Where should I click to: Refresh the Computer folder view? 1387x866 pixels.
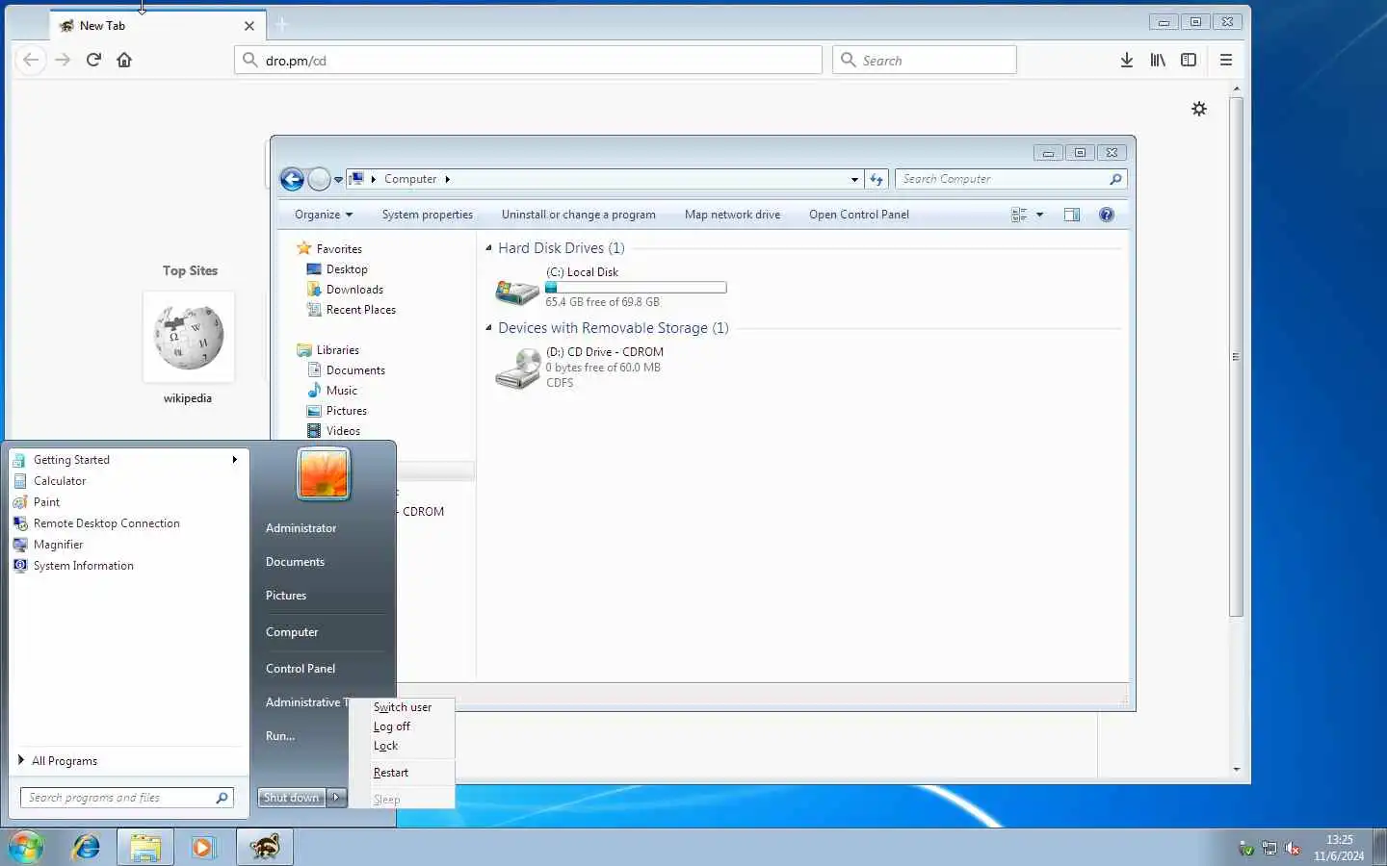877,179
